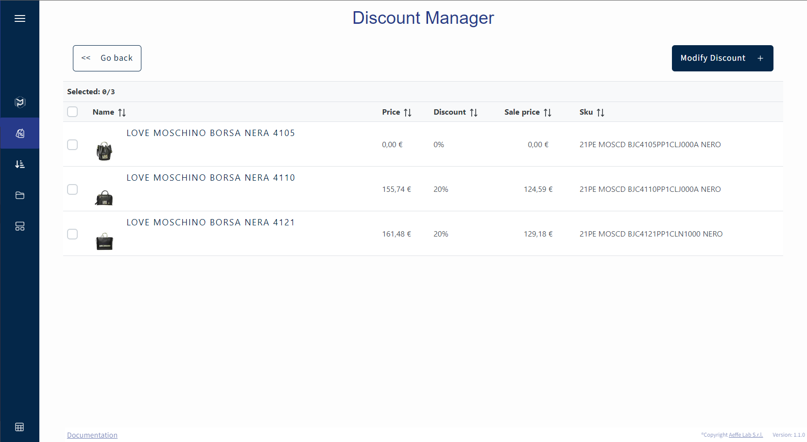Click the sale price 129,18 € cell
807x442 pixels.
538,234
